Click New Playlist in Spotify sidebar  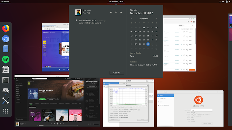tap(20, 120)
